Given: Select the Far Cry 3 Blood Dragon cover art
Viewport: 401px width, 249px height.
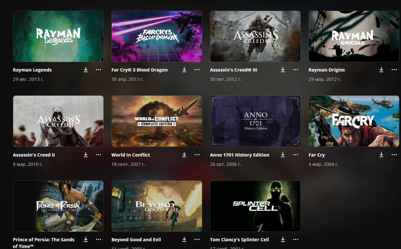Looking at the screenshot, I should point(157,36).
